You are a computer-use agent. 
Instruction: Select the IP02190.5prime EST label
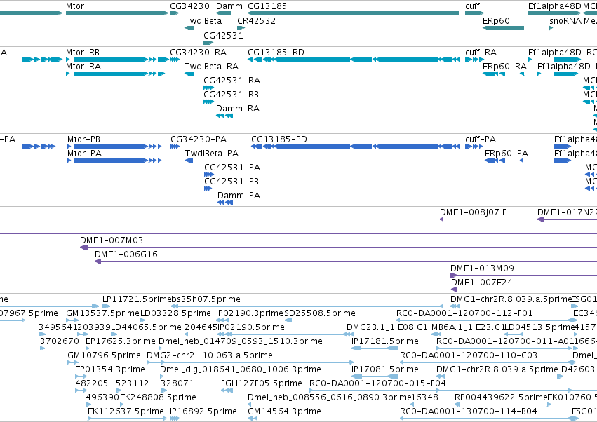(251, 327)
